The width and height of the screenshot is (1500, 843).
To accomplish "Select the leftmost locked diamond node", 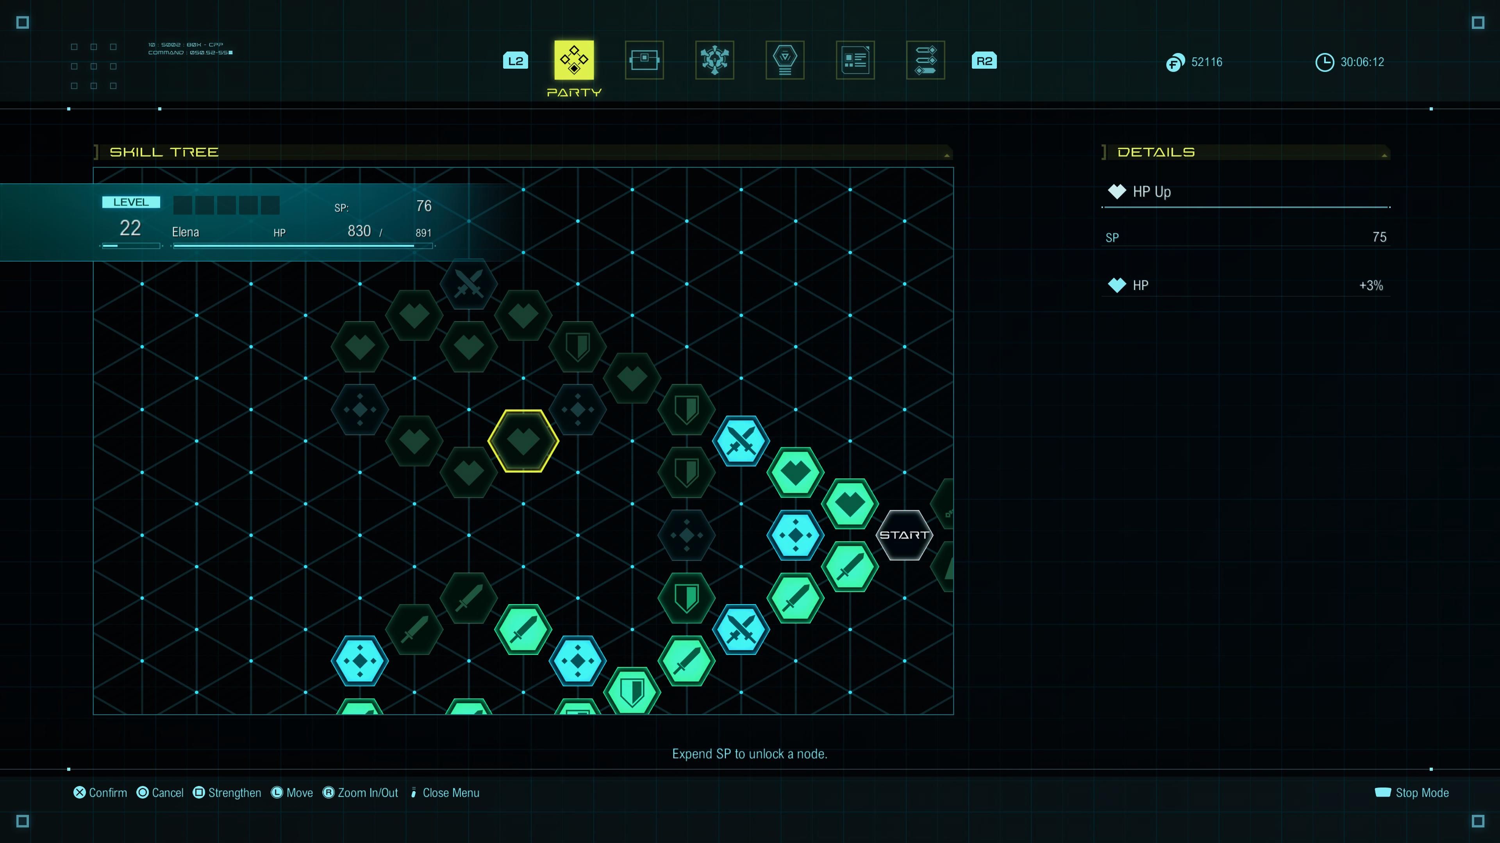I will (360, 409).
